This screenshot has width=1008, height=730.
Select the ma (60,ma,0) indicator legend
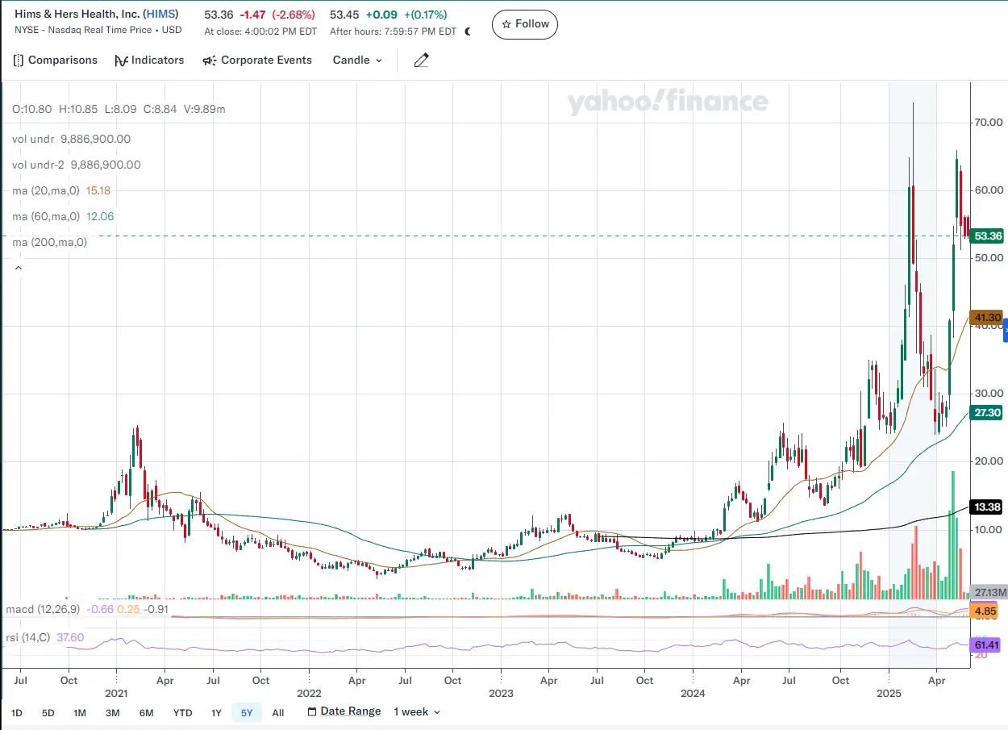click(x=63, y=216)
